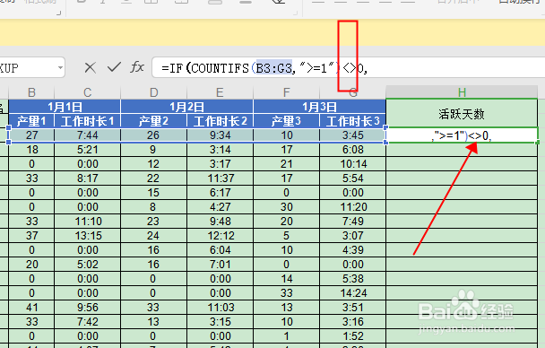545x348 pixels.
Task: Select cell with time 3:45
Action: click(x=352, y=135)
